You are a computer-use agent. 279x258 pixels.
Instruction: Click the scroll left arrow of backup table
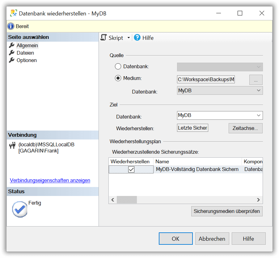point(113,200)
